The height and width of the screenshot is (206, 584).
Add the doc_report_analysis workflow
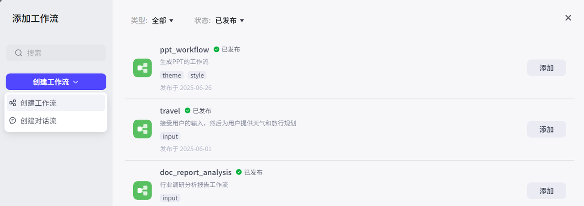546,191
